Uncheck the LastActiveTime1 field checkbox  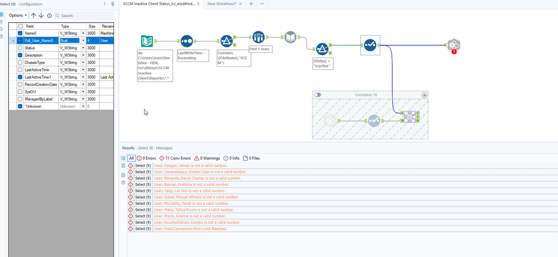tap(20, 77)
